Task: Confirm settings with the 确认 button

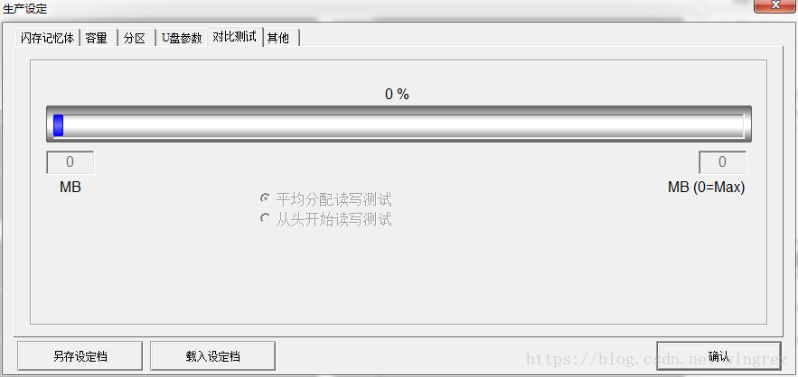Action: (x=719, y=356)
